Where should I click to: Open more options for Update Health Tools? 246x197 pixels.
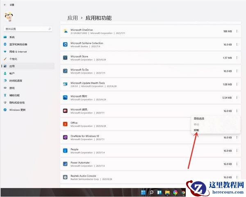(x=237, y=84)
